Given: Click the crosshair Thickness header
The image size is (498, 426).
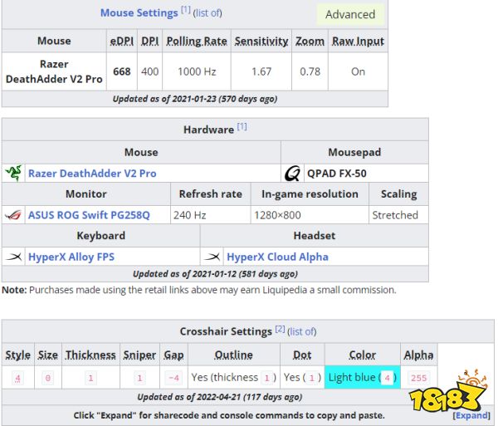Looking at the screenshot, I should [90, 355].
